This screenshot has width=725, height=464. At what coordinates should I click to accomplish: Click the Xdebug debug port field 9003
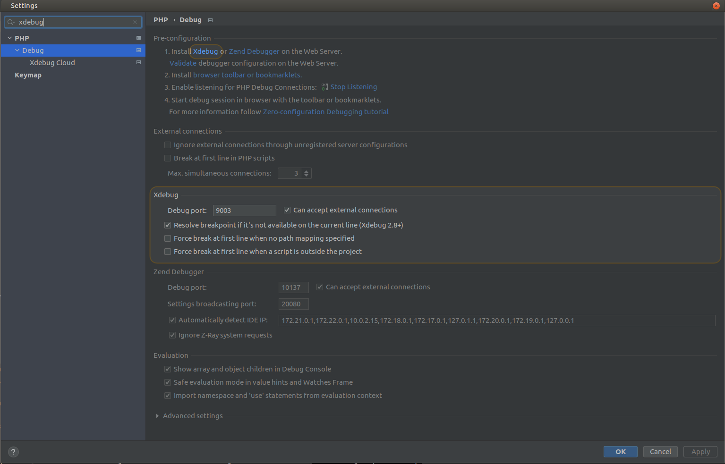pyautogui.click(x=245, y=211)
